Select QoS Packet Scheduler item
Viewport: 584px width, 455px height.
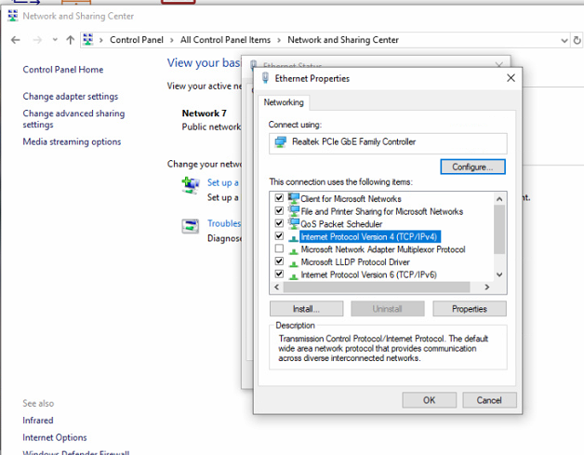341,224
